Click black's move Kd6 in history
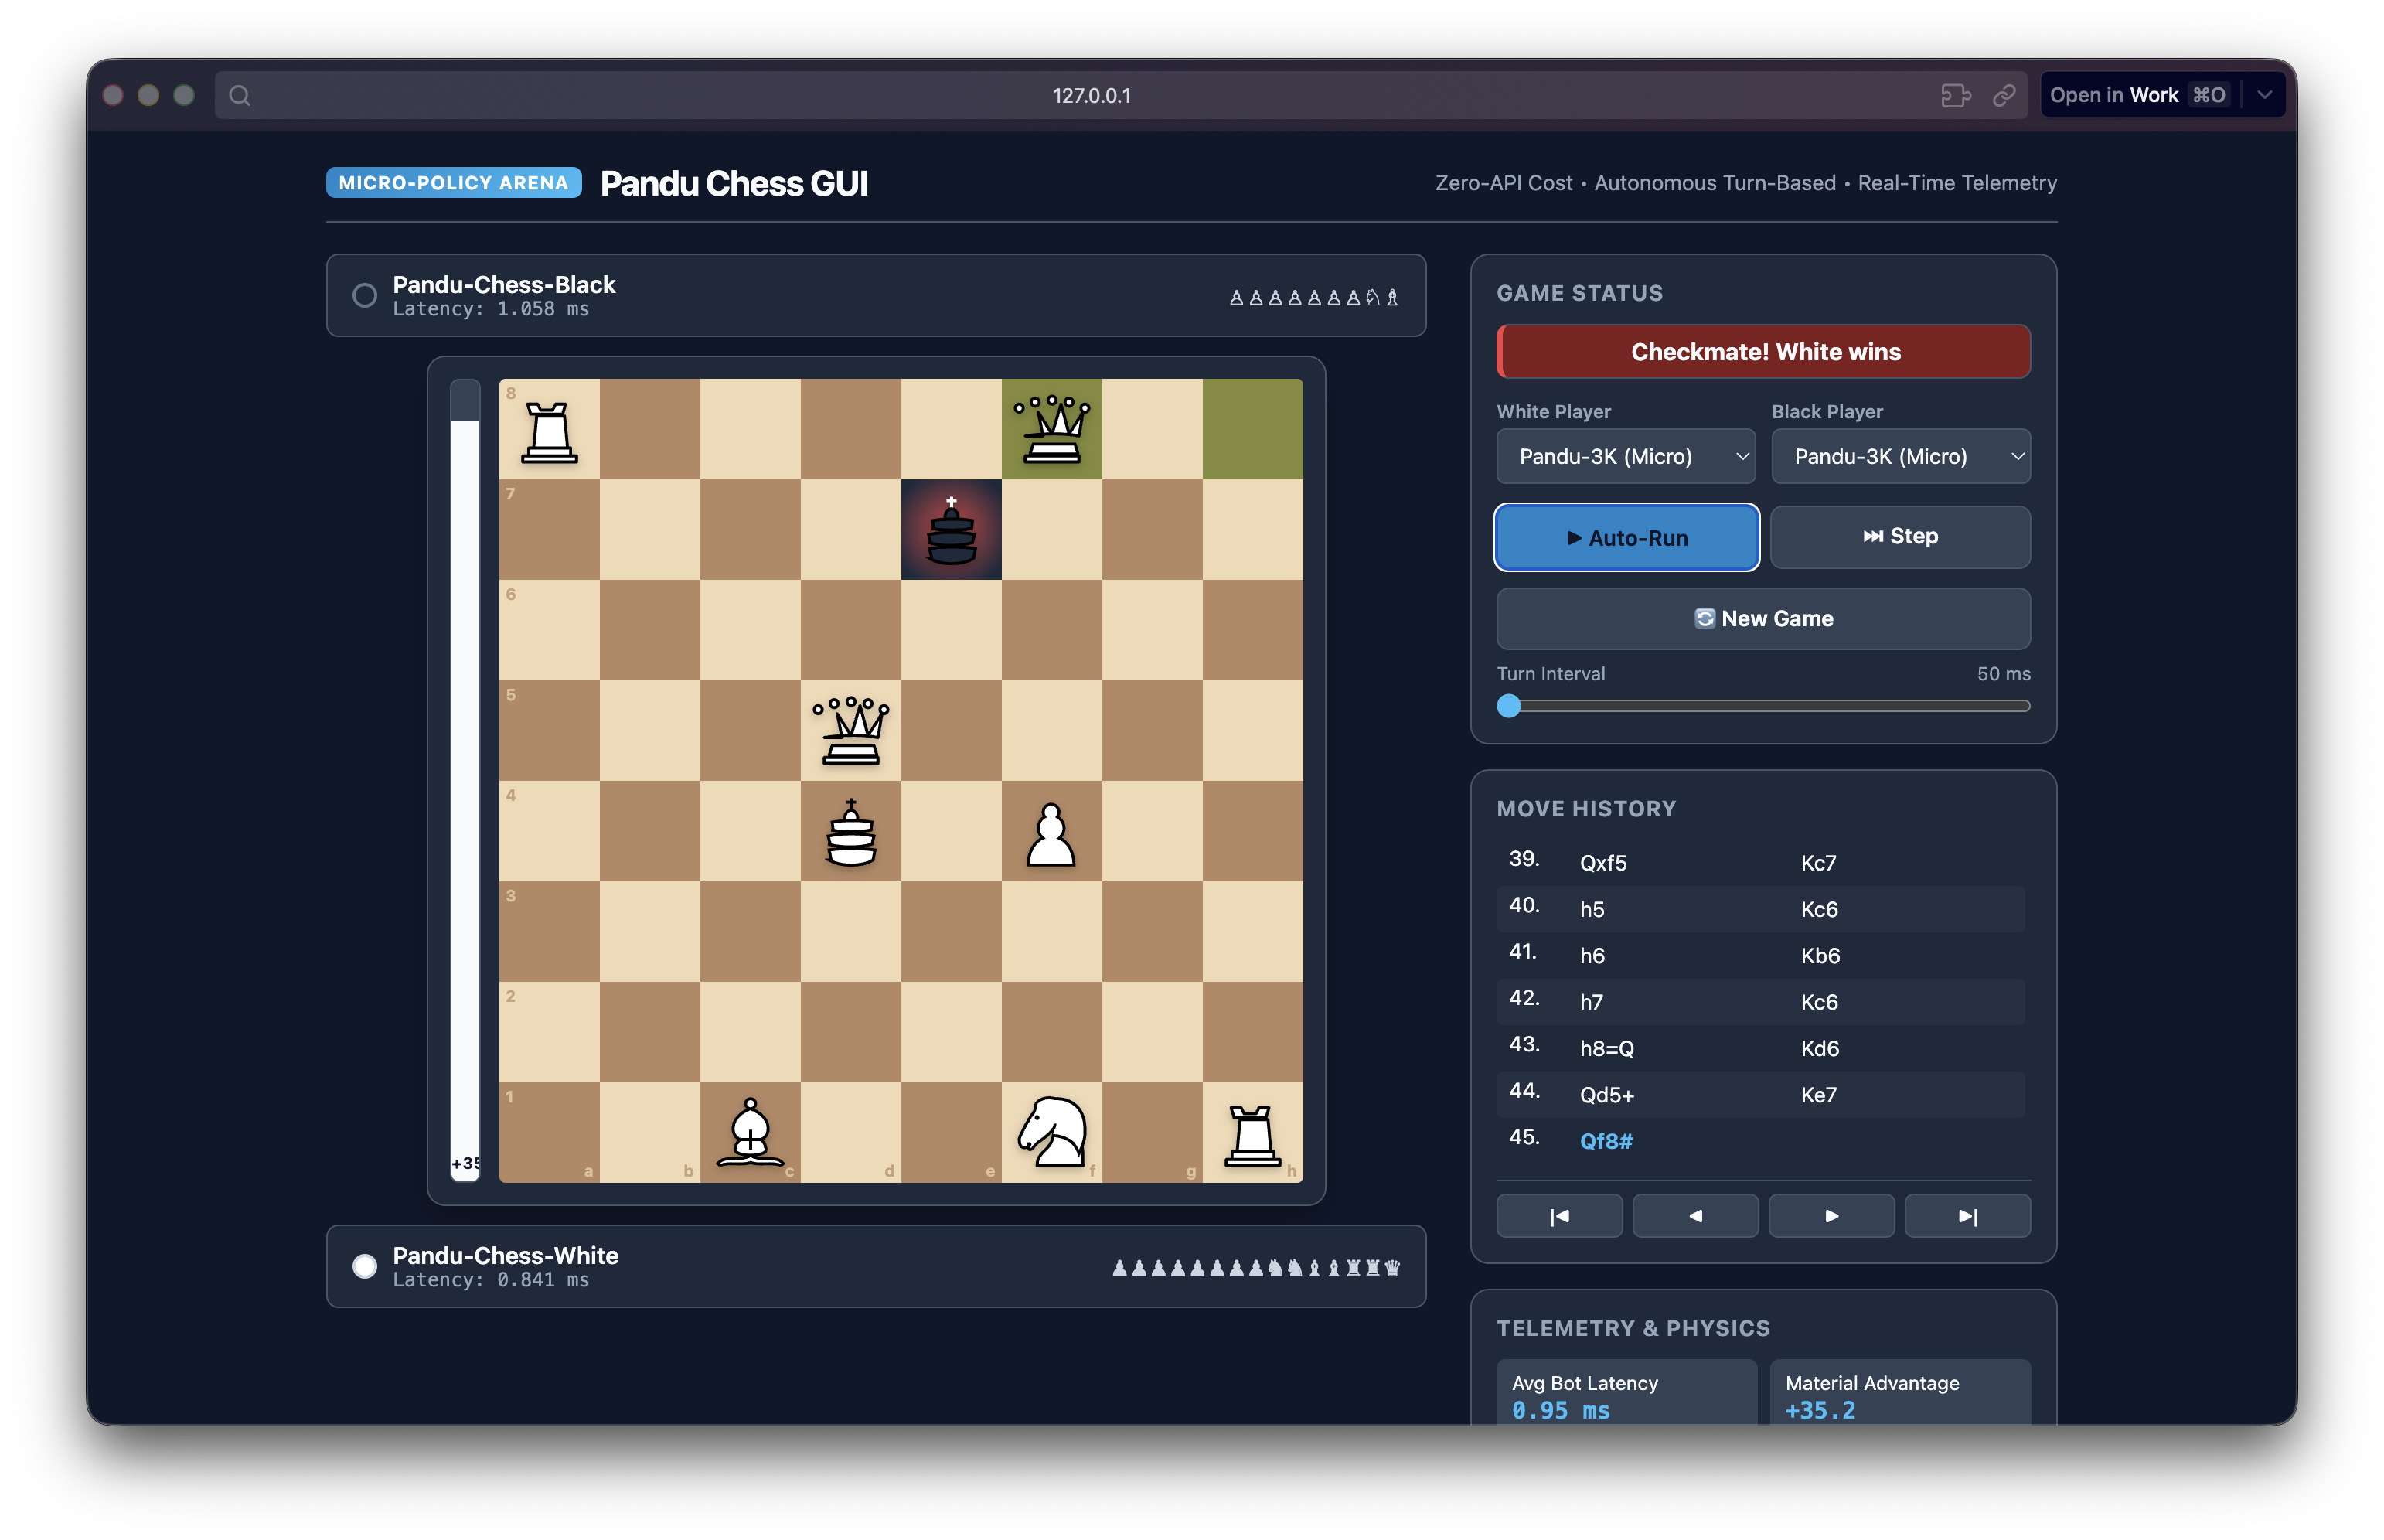 click(x=1819, y=1048)
